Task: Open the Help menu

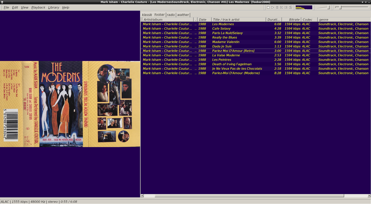Action: pyautogui.click(x=66, y=7)
